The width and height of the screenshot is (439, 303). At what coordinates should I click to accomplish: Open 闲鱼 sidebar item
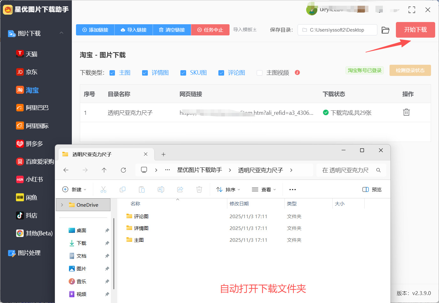point(27,197)
